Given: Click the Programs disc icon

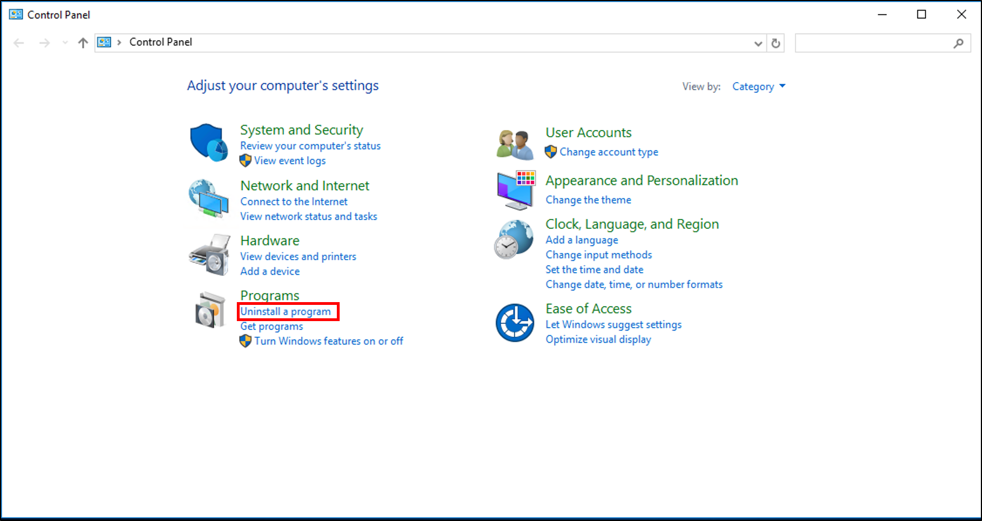Looking at the screenshot, I should 209,310.
